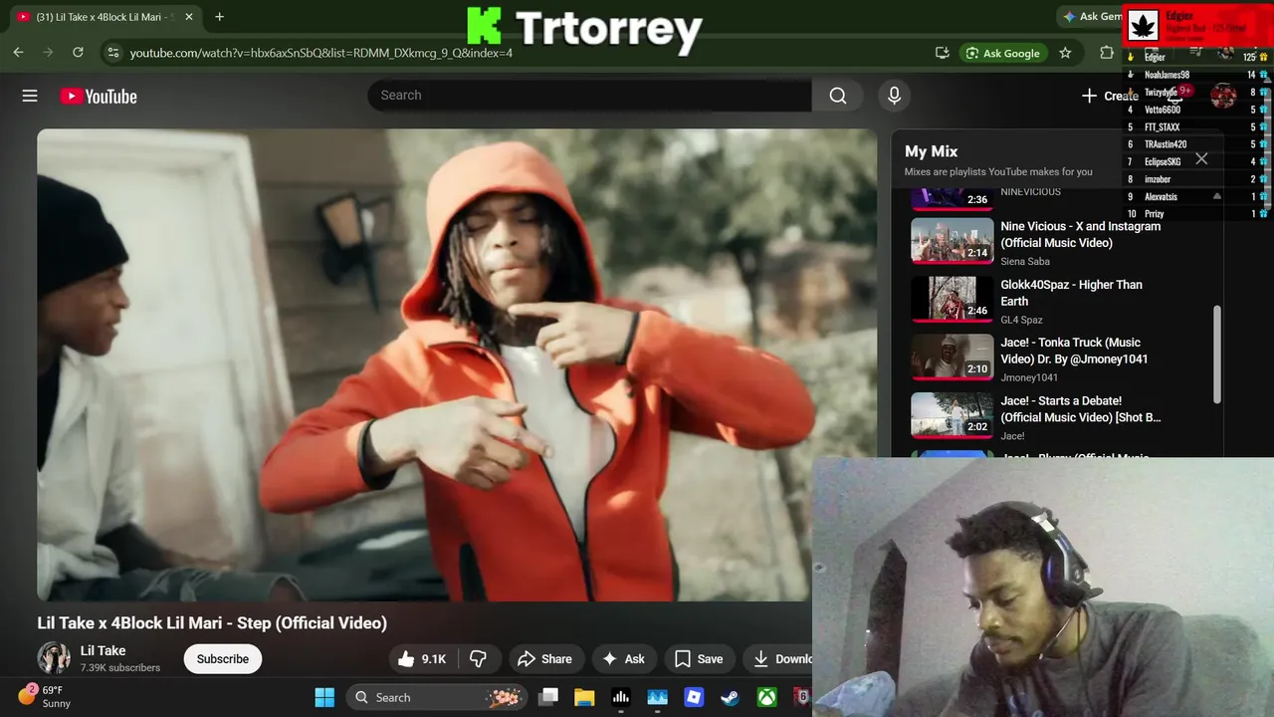Play Glokk40Spaz Higher Than Earth
The image size is (1274, 717).
coord(1071,293)
